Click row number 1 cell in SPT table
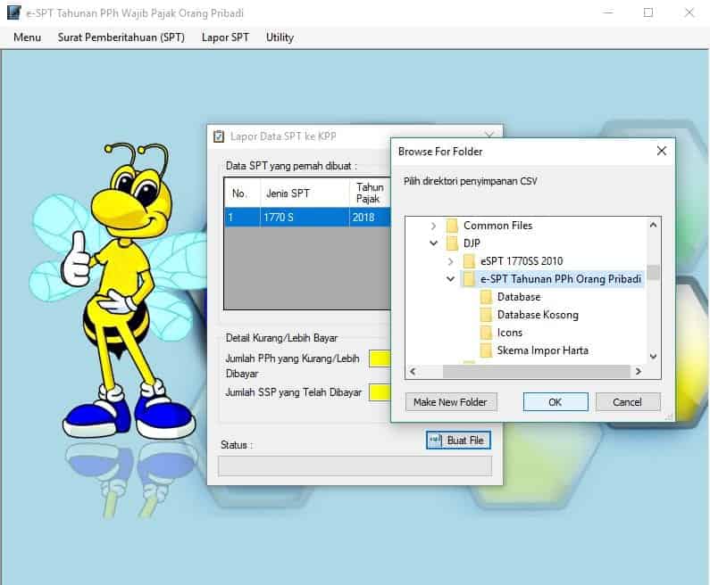Screen dimensions: 710x585 [x=242, y=218]
